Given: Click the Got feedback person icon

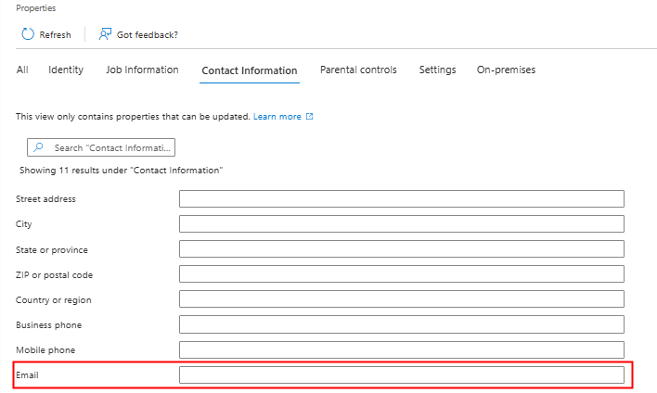Looking at the screenshot, I should pyautogui.click(x=105, y=34).
